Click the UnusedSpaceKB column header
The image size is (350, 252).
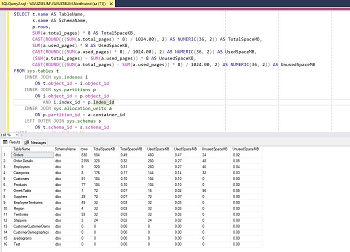pyautogui.click(x=214, y=149)
